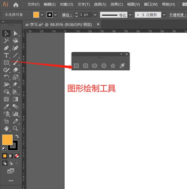Select the Zoom tool
This screenshot has width=187, height=189.
(15, 129)
